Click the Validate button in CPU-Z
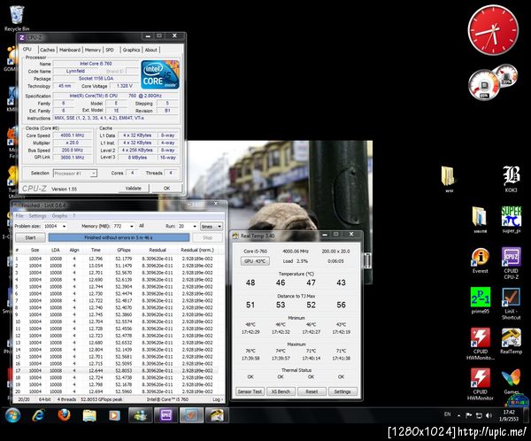Viewport: 531px width, 441px height. 134,189
